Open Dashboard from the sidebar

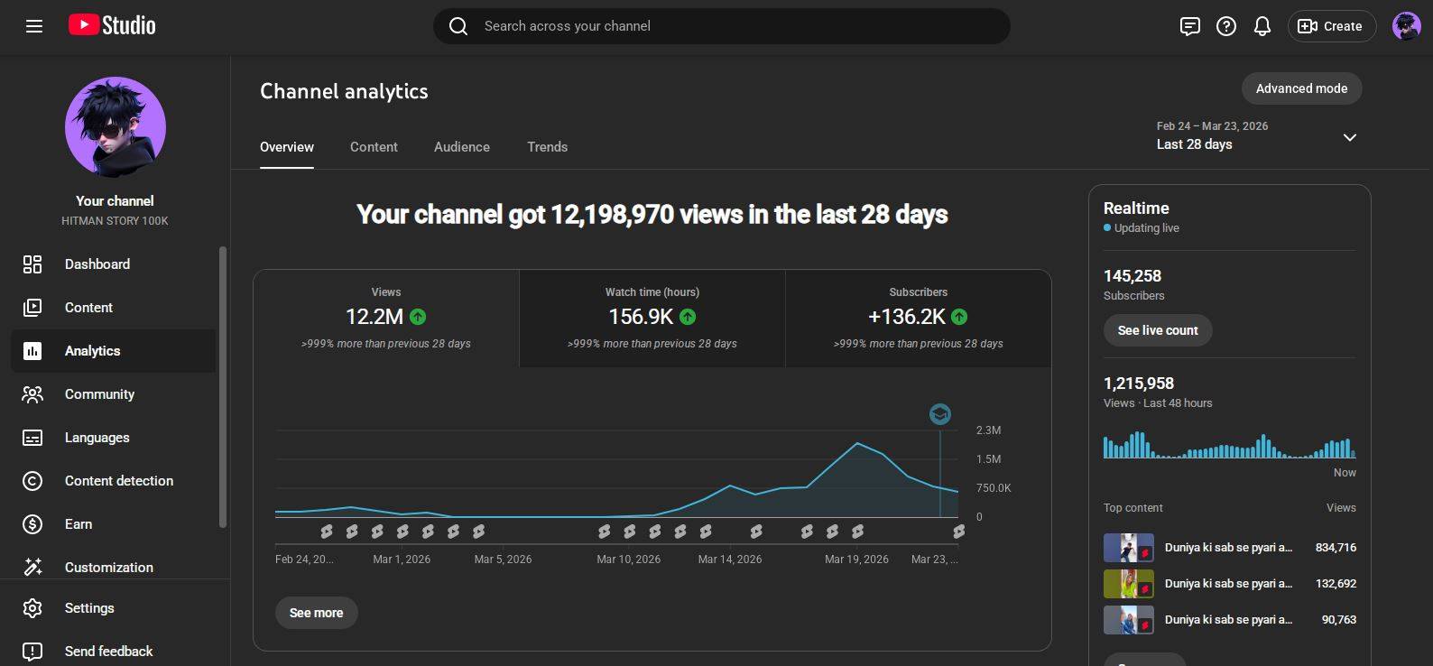97,264
